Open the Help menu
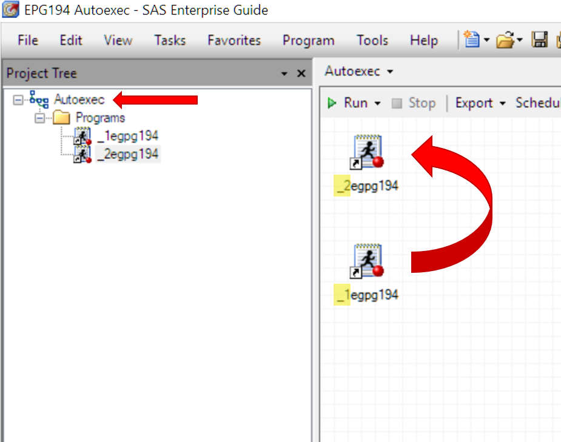Screen dimensions: 561x442 pos(423,40)
